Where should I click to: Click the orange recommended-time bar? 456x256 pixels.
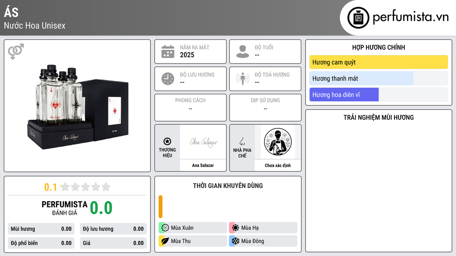tap(160, 207)
